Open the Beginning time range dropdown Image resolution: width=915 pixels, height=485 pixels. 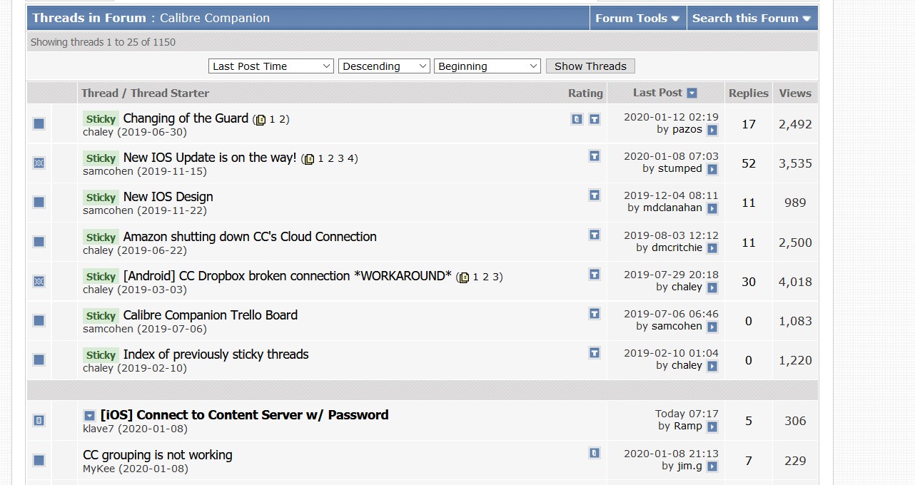tap(487, 66)
